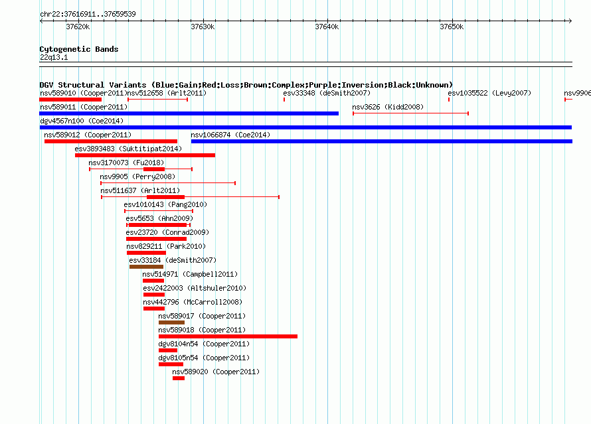Select the dgv4567n100 full-width blue bar
Screen dimensions: 591x424
click(305, 127)
